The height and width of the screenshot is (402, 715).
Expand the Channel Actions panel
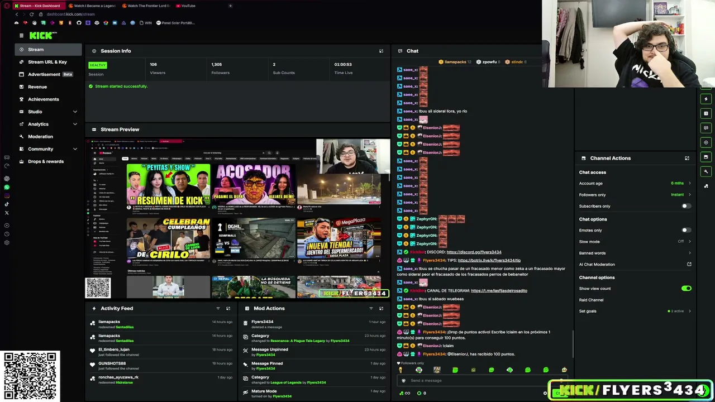687,158
